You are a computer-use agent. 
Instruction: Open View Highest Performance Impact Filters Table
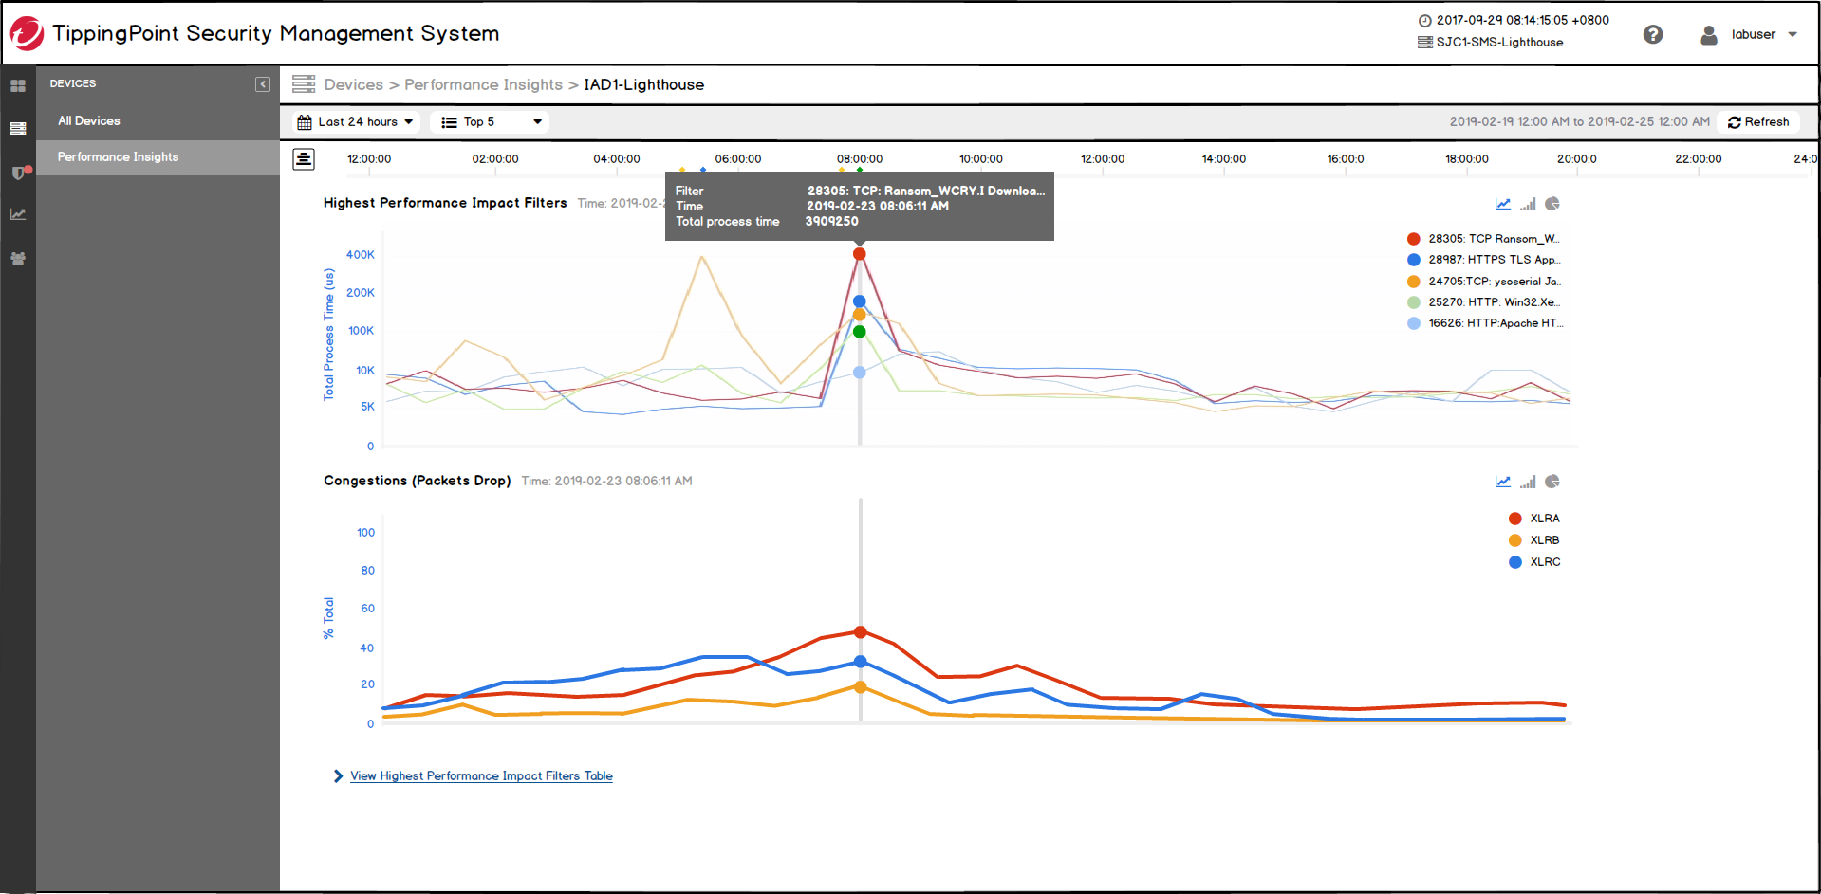tap(481, 775)
